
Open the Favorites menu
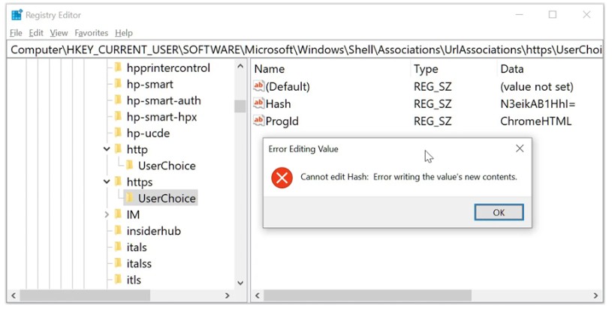[x=91, y=33]
